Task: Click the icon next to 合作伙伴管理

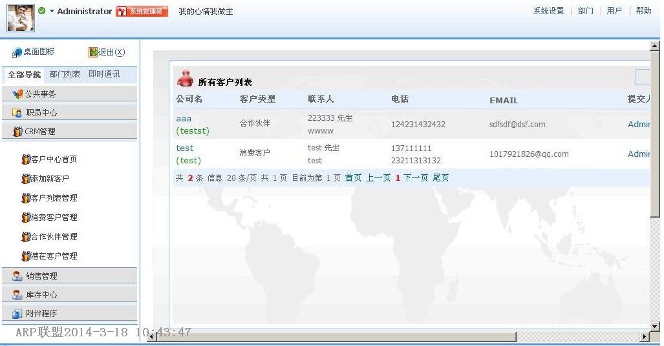Action: (x=25, y=237)
